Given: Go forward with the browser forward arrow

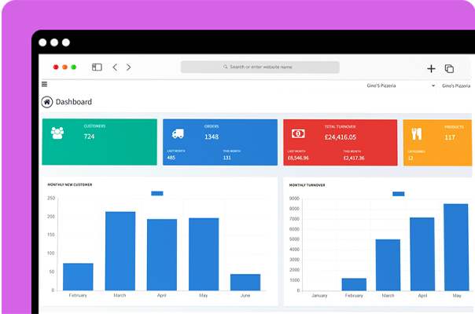Looking at the screenshot, I should pyautogui.click(x=128, y=68).
